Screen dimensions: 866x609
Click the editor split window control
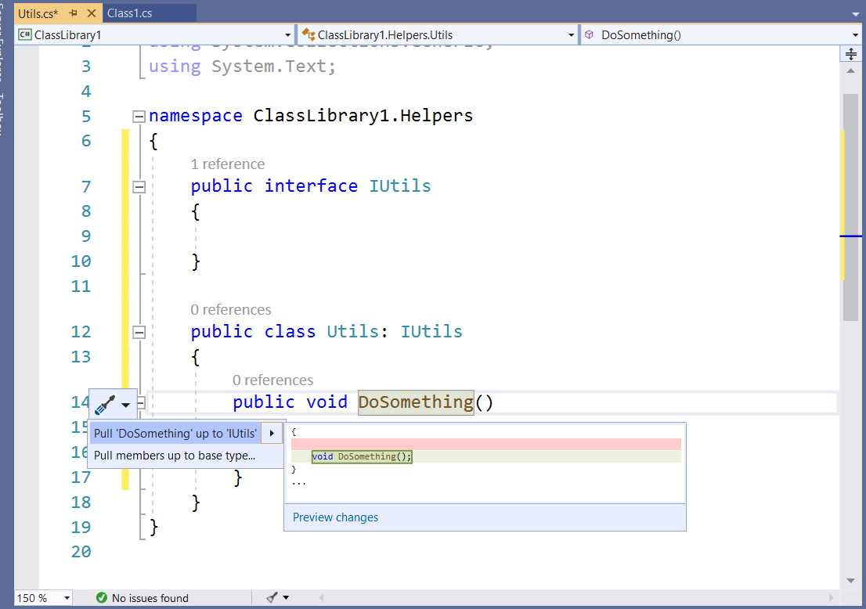coord(850,53)
